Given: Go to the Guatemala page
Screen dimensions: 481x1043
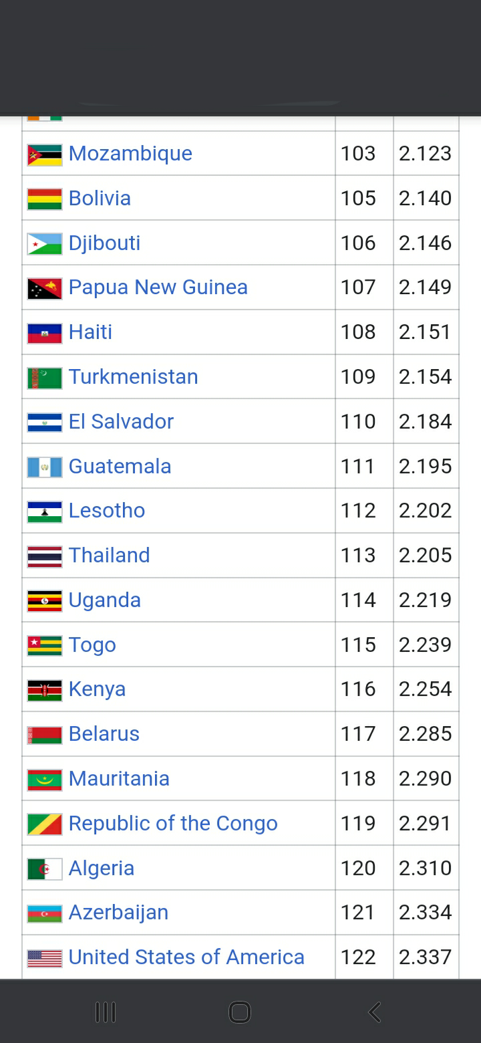Looking at the screenshot, I should (x=120, y=466).
